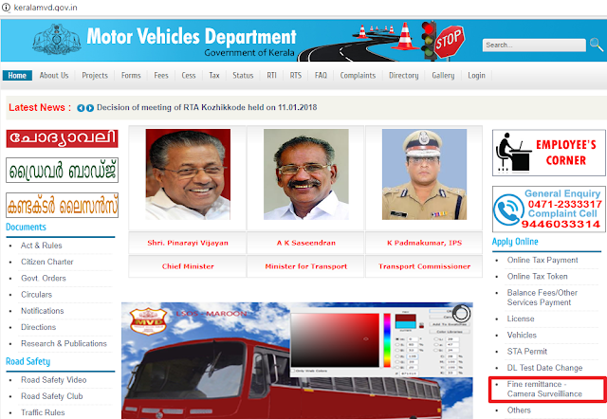The height and width of the screenshot is (419, 607).
Task: Click inside the Search field
Action: coord(534,45)
